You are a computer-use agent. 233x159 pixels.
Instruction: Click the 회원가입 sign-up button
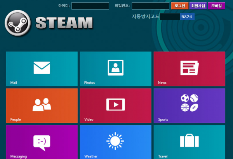pos(198,6)
